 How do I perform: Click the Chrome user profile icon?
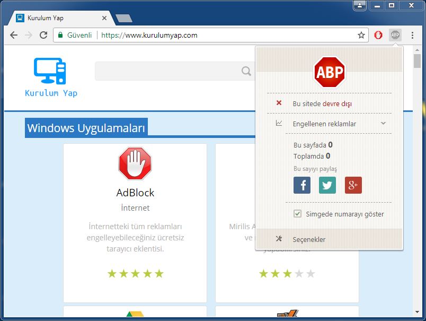(x=360, y=5)
